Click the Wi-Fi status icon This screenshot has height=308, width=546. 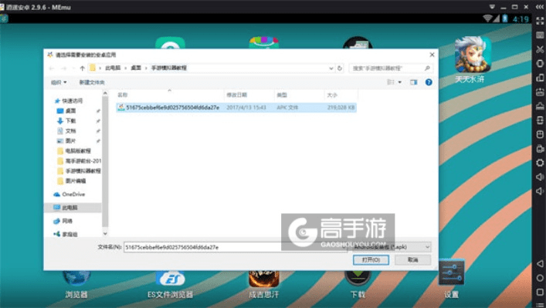pos(487,18)
